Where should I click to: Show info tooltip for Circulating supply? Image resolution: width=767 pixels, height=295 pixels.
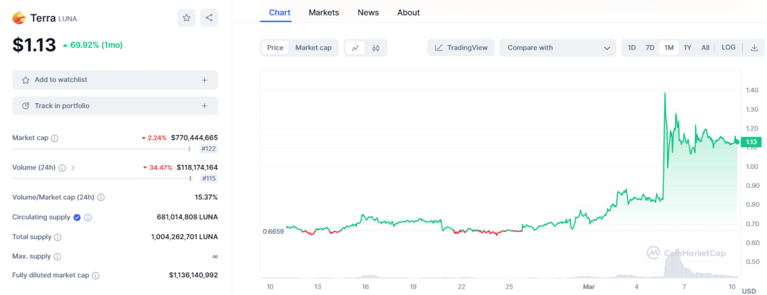click(x=88, y=217)
